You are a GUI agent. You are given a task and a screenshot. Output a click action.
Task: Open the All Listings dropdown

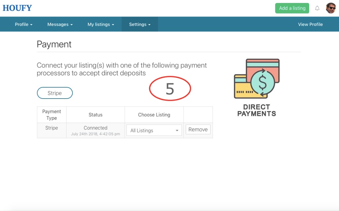point(154,130)
